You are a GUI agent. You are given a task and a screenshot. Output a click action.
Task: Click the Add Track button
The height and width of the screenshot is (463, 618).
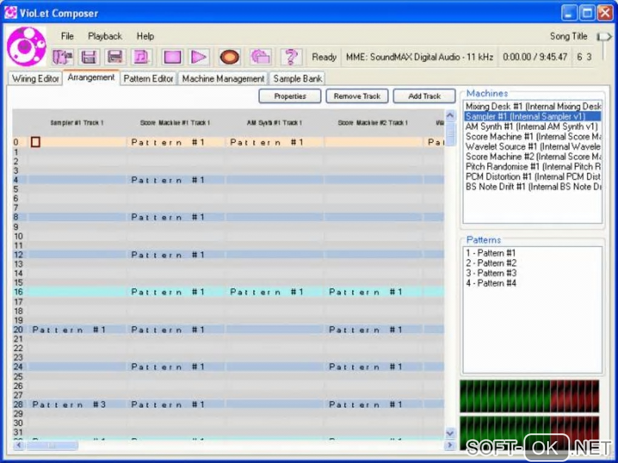pos(424,96)
